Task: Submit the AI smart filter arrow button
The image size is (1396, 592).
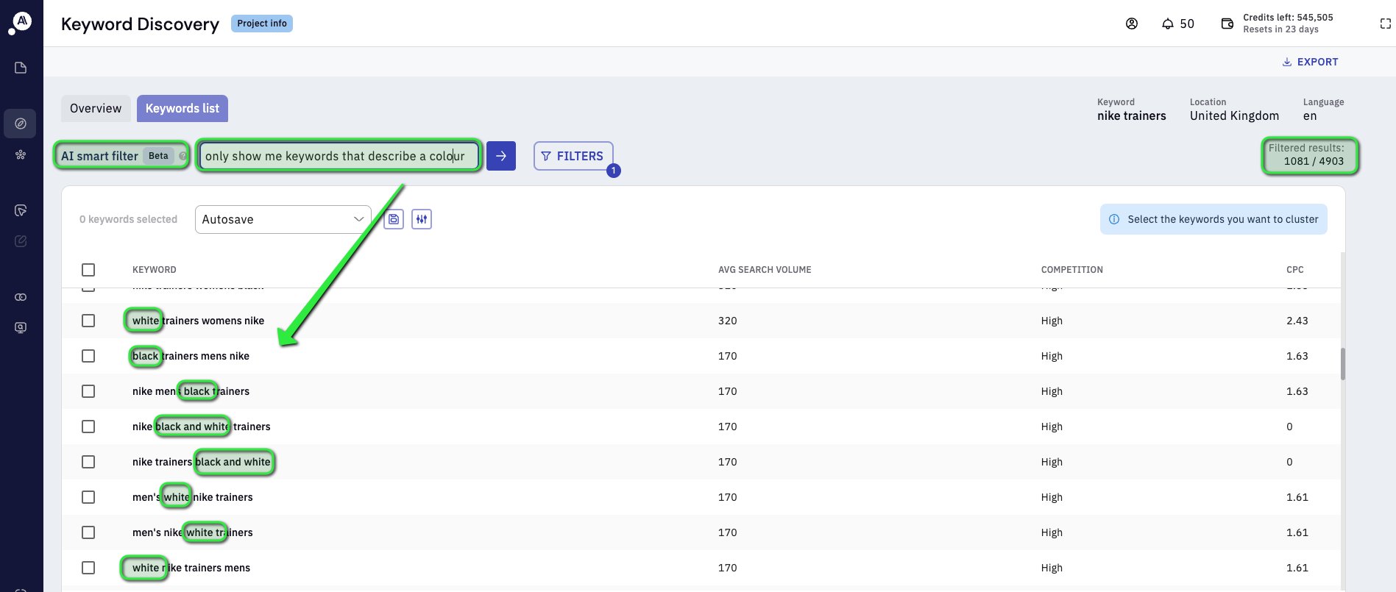Action: click(x=501, y=156)
